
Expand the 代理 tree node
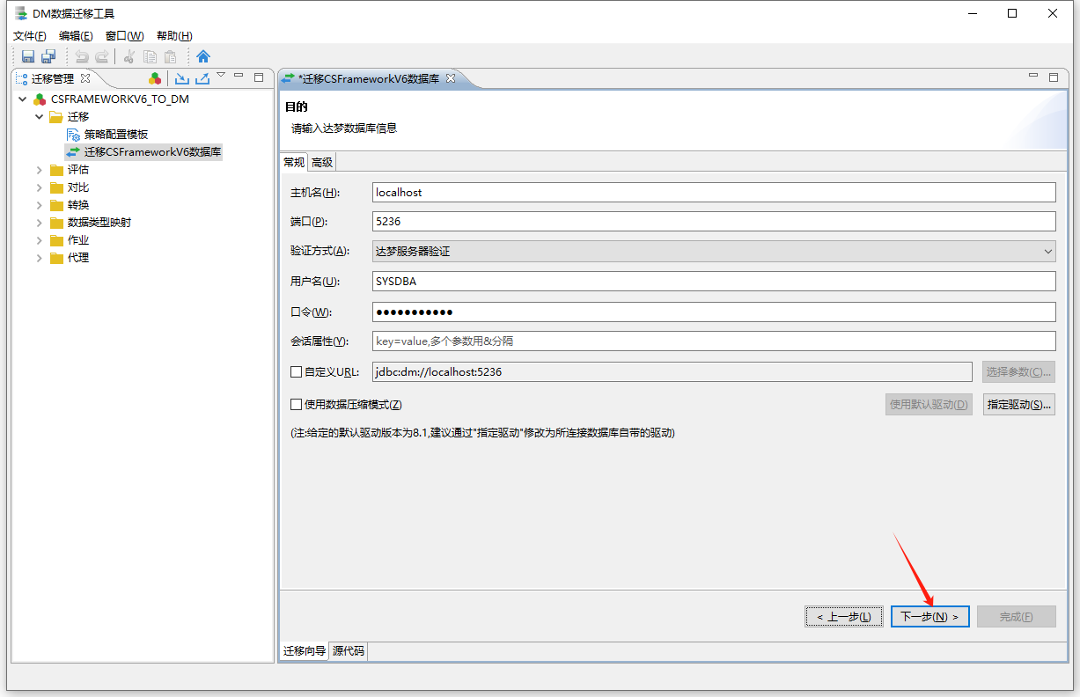tap(40, 258)
